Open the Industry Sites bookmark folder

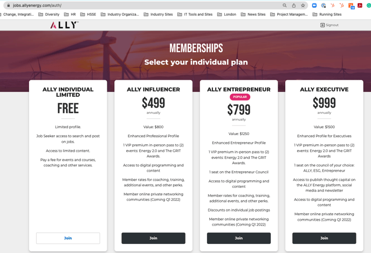pos(159,15)
